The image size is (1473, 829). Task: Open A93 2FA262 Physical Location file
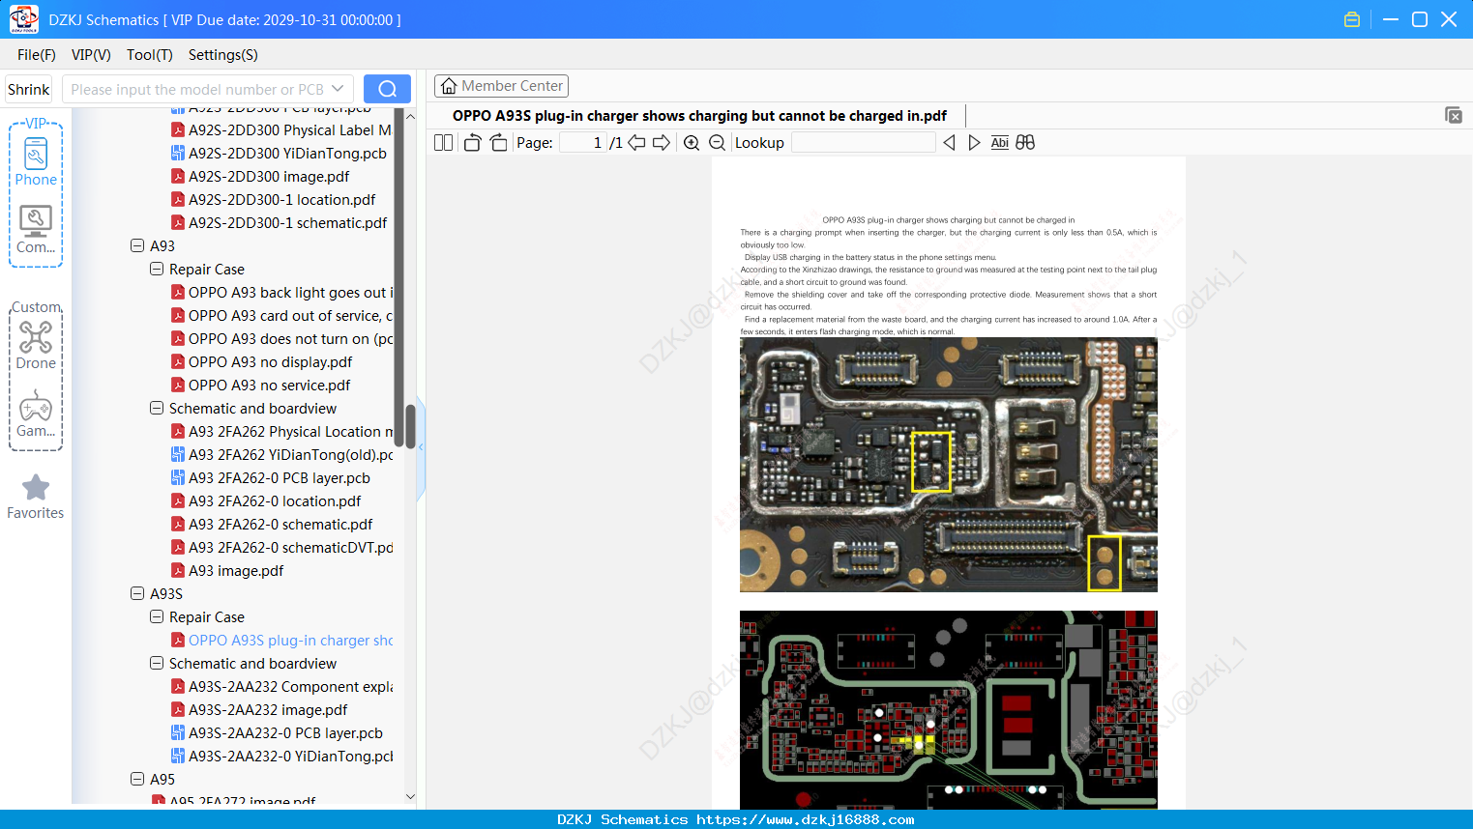pyautogui.click(x=282, y=432)
